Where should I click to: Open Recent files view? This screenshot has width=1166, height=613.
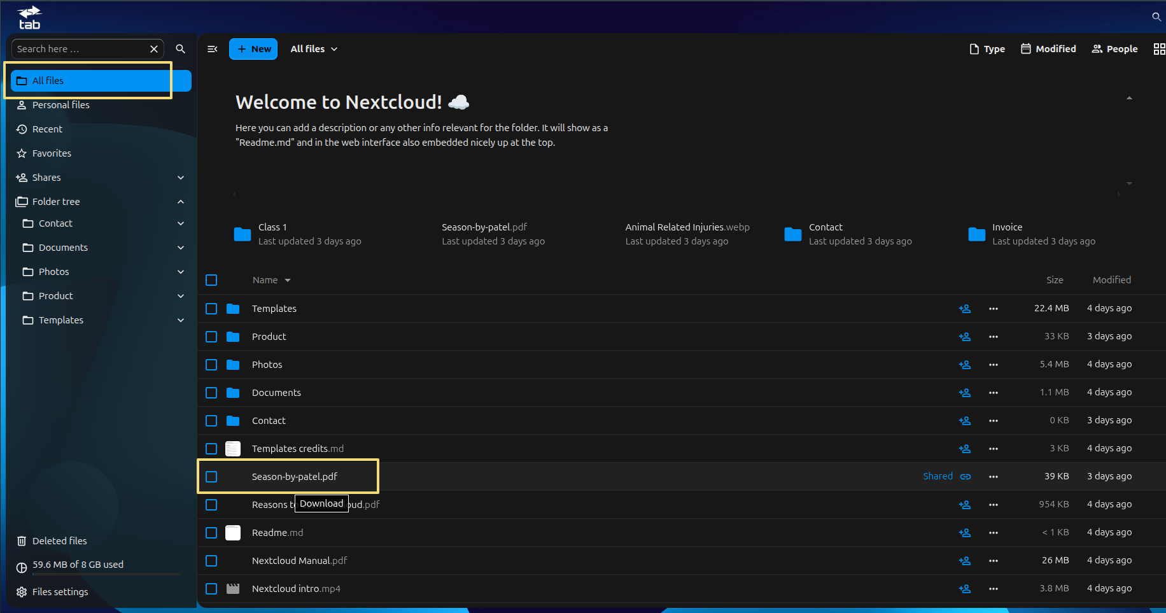[x=101, y=129]
